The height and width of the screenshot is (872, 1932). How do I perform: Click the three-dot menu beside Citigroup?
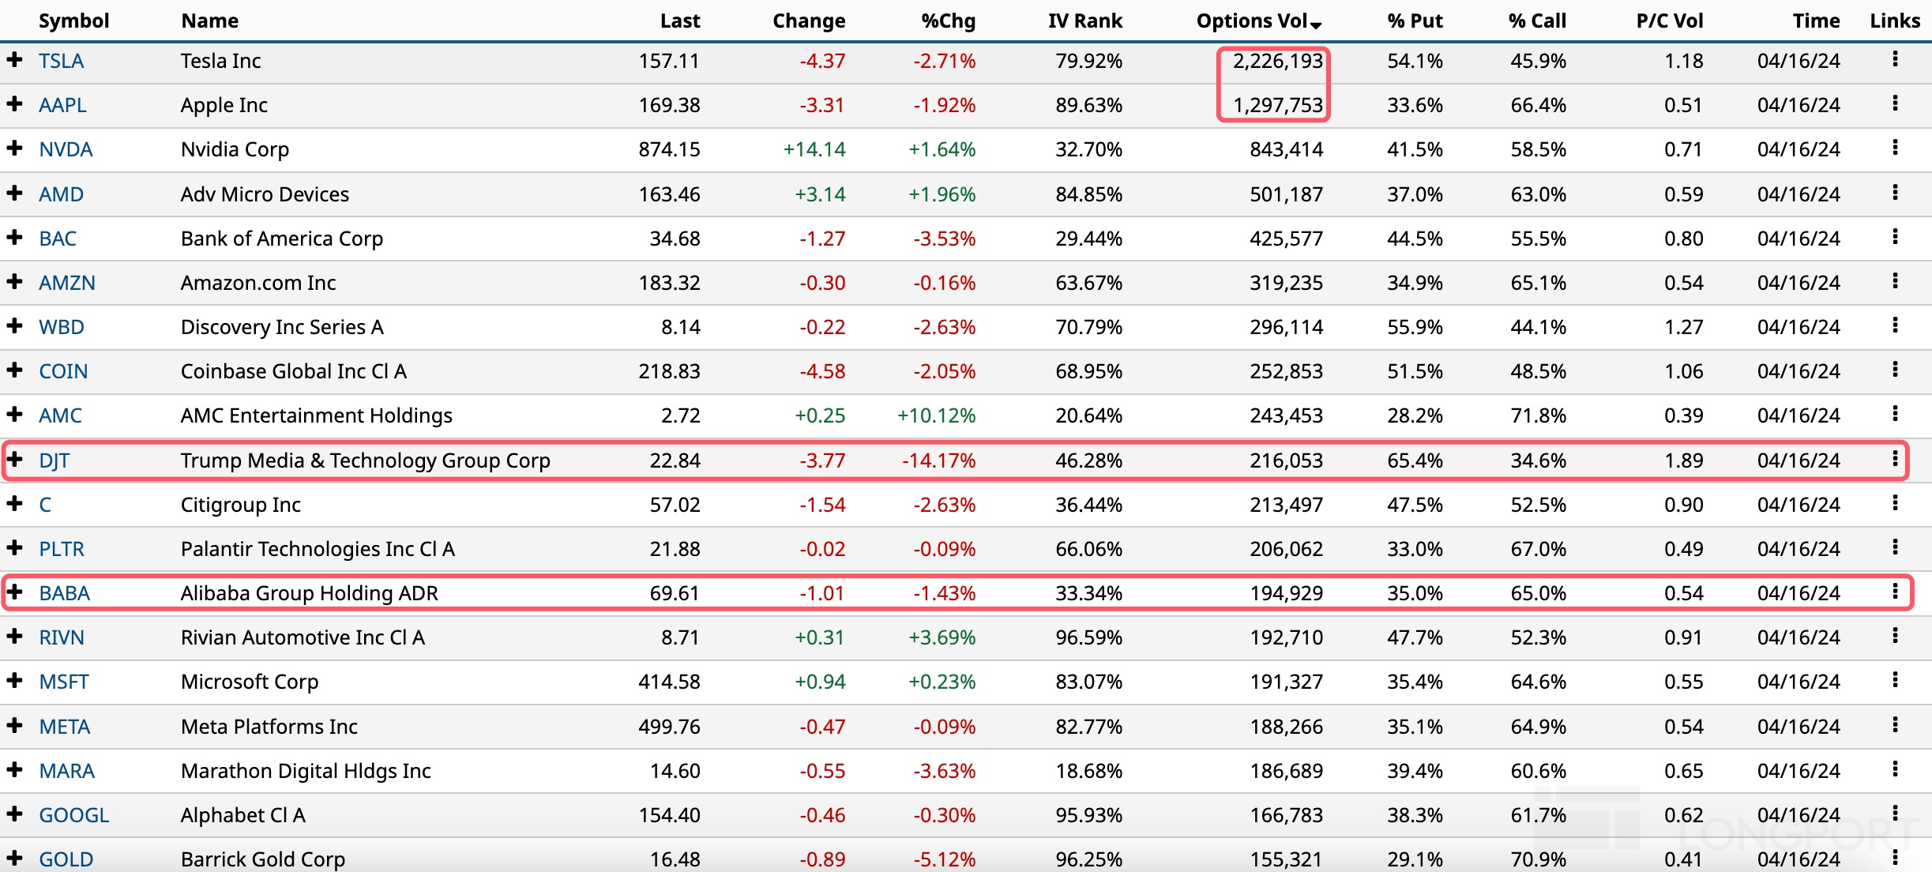(1895, 503)
